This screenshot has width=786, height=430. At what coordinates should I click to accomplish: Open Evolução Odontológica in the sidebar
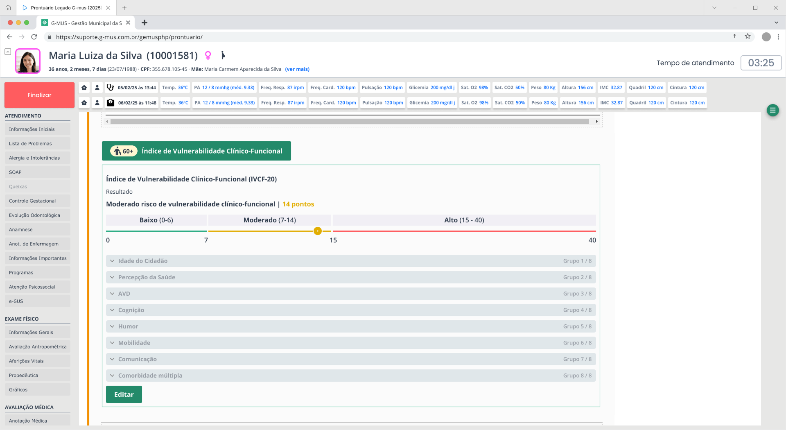[x=38, y=215]
